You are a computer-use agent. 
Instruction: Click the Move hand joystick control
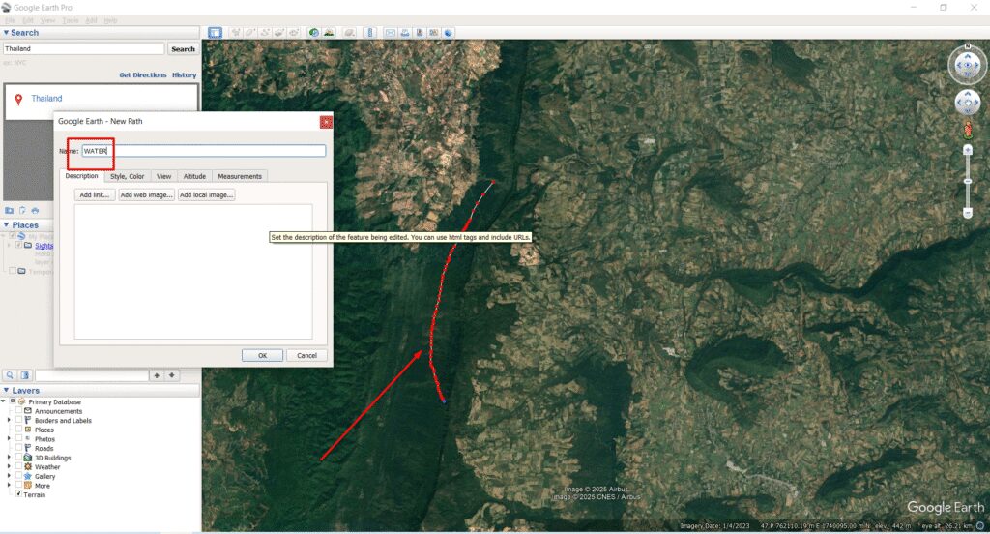pos(967,102)
